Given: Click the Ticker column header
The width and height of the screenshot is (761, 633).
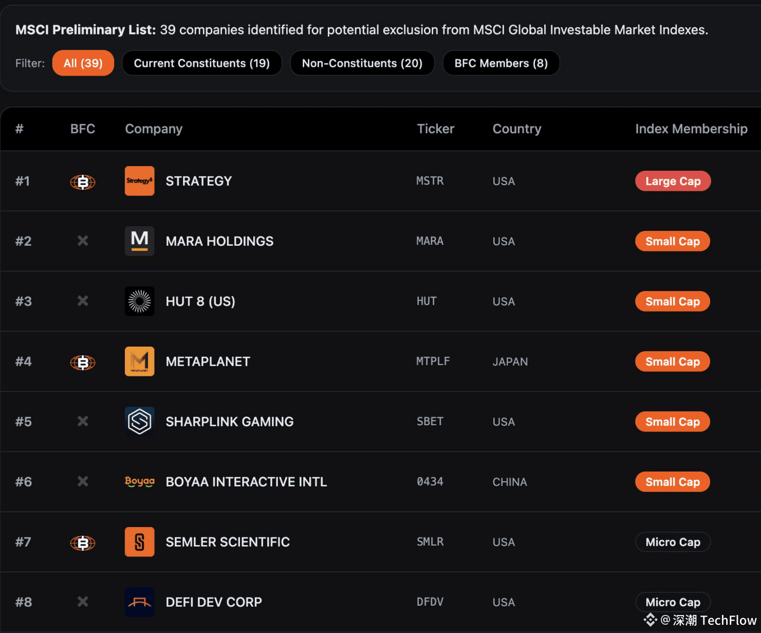Looking at the screenshot, I should 435,129.
